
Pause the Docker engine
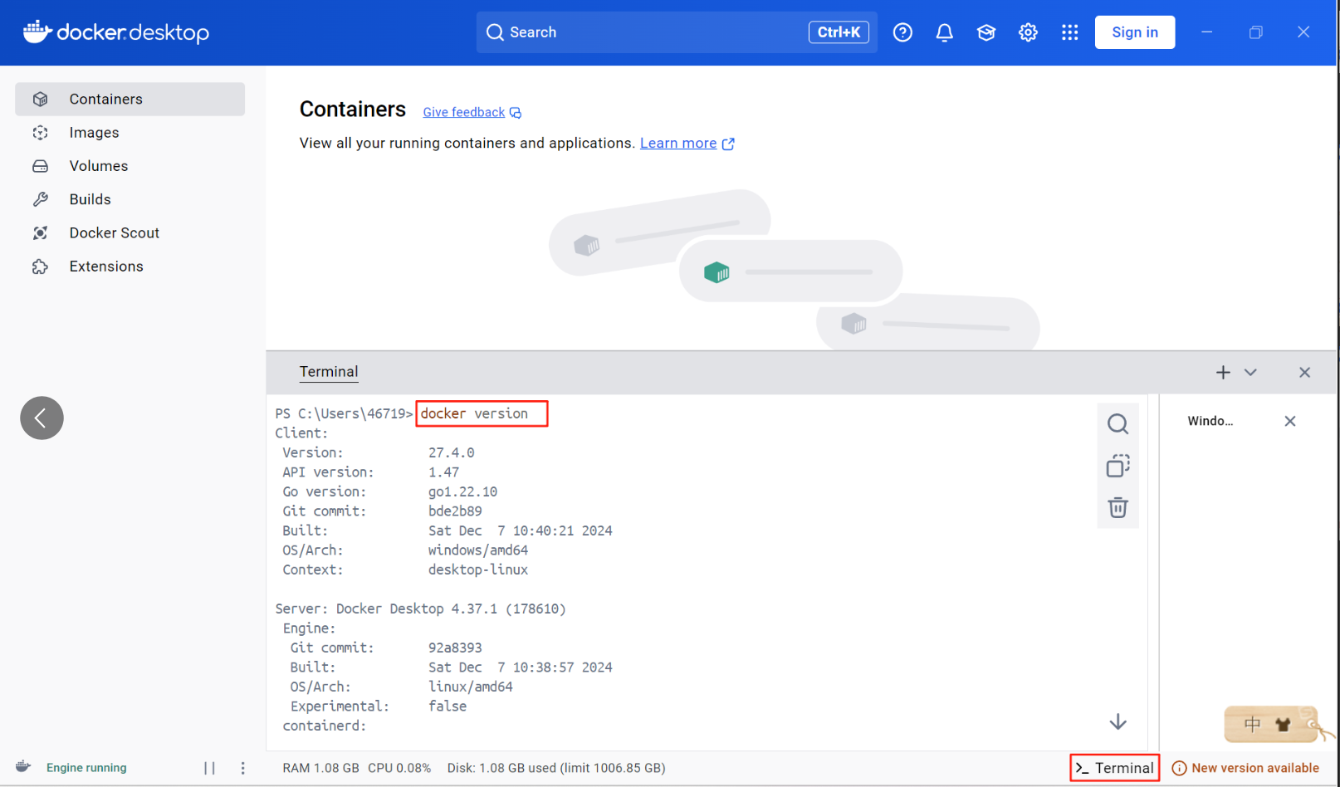point(209,768)
